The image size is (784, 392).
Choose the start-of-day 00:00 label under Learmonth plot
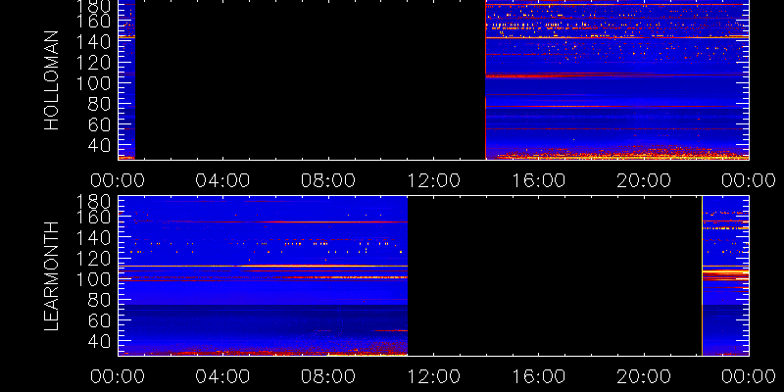[118, 376]
